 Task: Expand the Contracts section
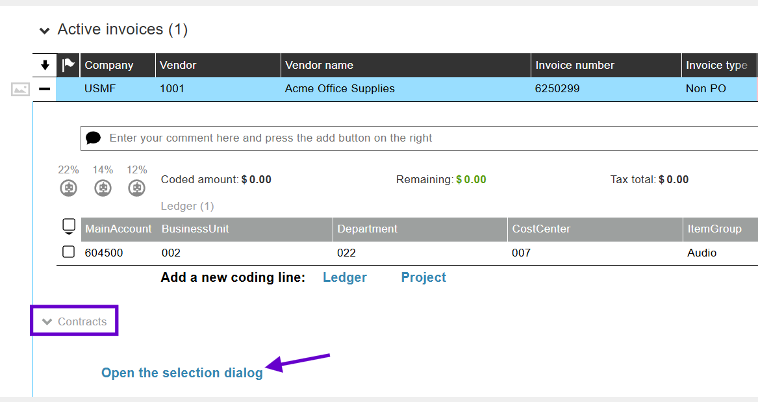(x=75, y=321)
